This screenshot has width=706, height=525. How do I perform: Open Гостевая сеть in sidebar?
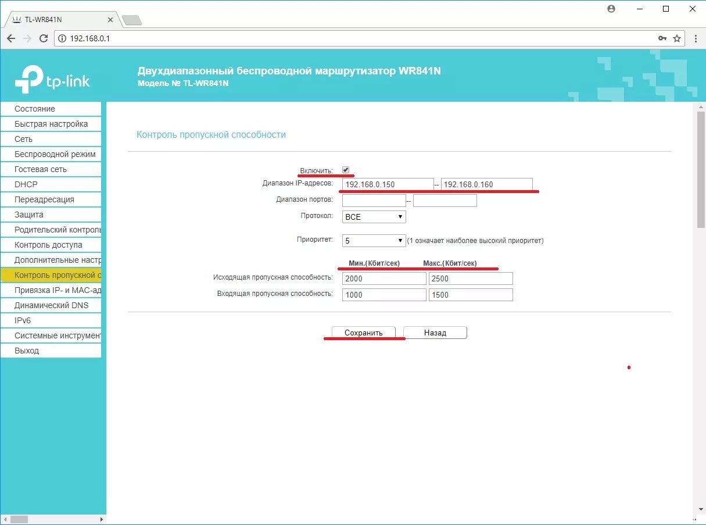[x=51, y=169]
